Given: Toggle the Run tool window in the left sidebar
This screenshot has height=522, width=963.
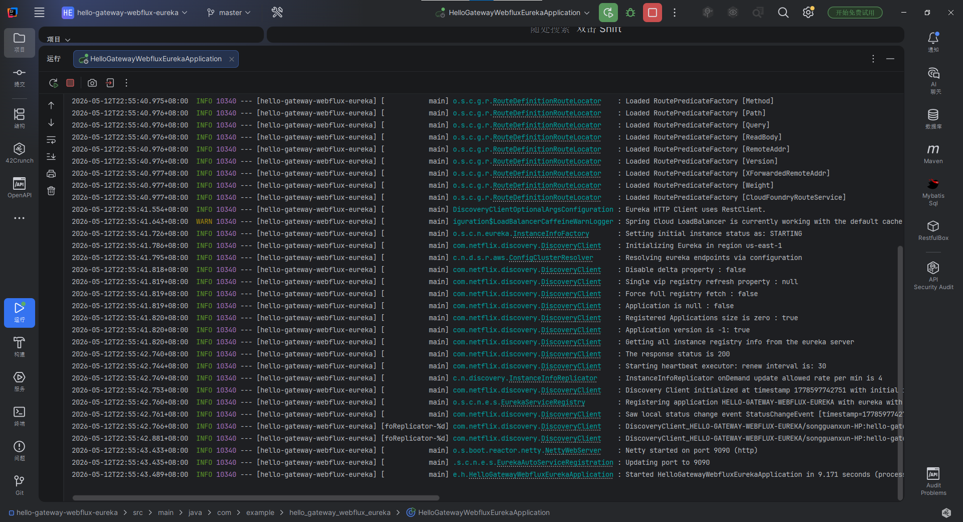Looking at the screenshot, I should pos(19,313).
